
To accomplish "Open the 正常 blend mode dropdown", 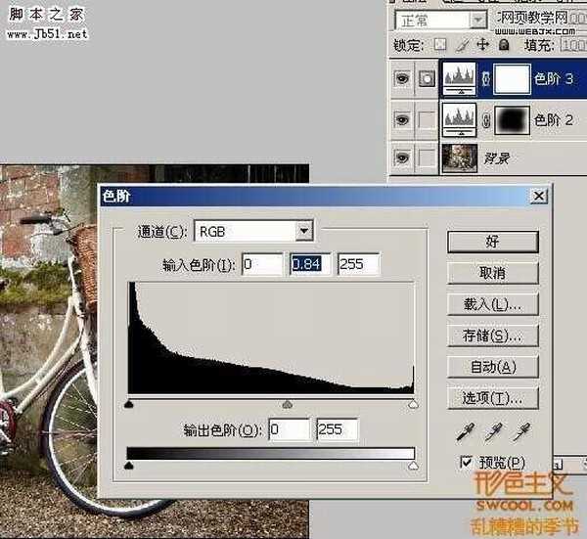I will 478,20.
